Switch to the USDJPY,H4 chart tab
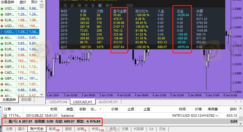 tap(58, 102)
